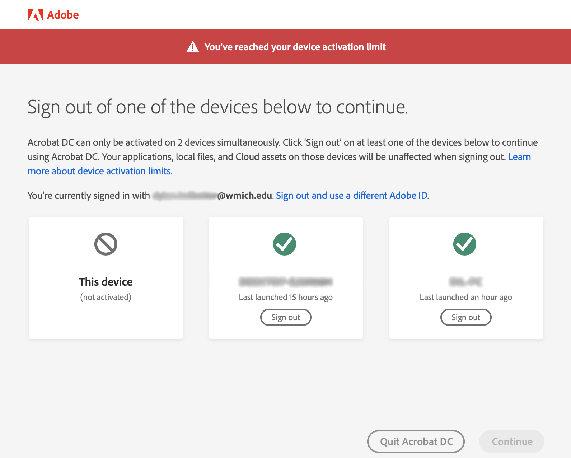Sign out the device last launched an hour ago
The width and height of the screenshot is (571, 458).
(466, 317)
